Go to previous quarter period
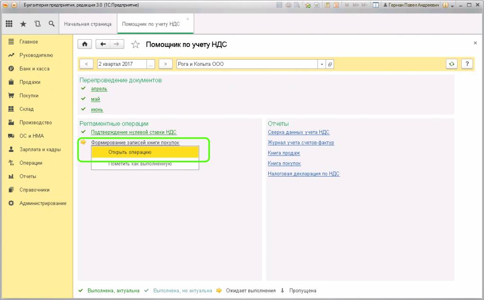The width and height of the screenshot is (484, 300). (86, 64)
